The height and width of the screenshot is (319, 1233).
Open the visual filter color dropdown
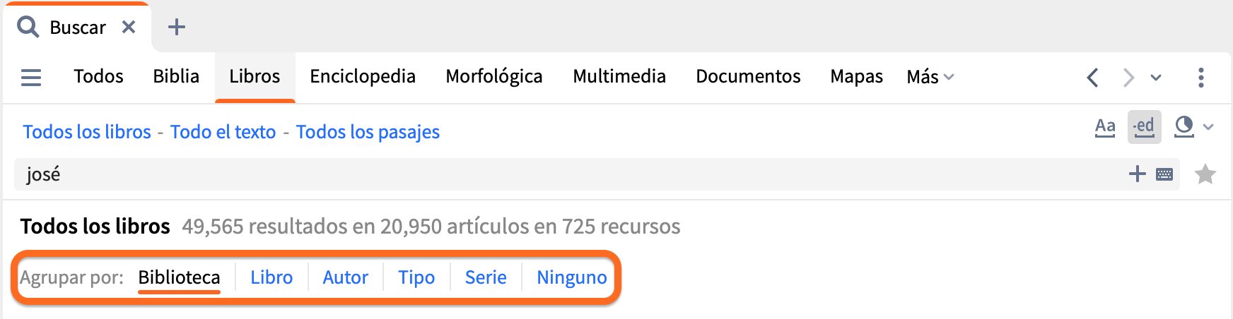tap(1193, 127)
